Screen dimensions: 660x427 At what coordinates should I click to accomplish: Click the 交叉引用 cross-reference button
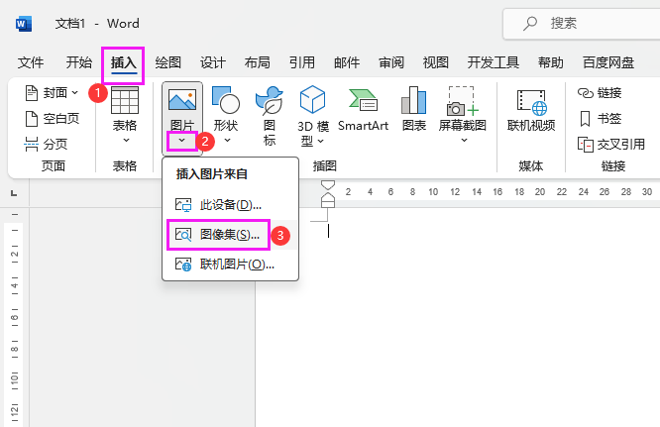(x=611, y=145)
